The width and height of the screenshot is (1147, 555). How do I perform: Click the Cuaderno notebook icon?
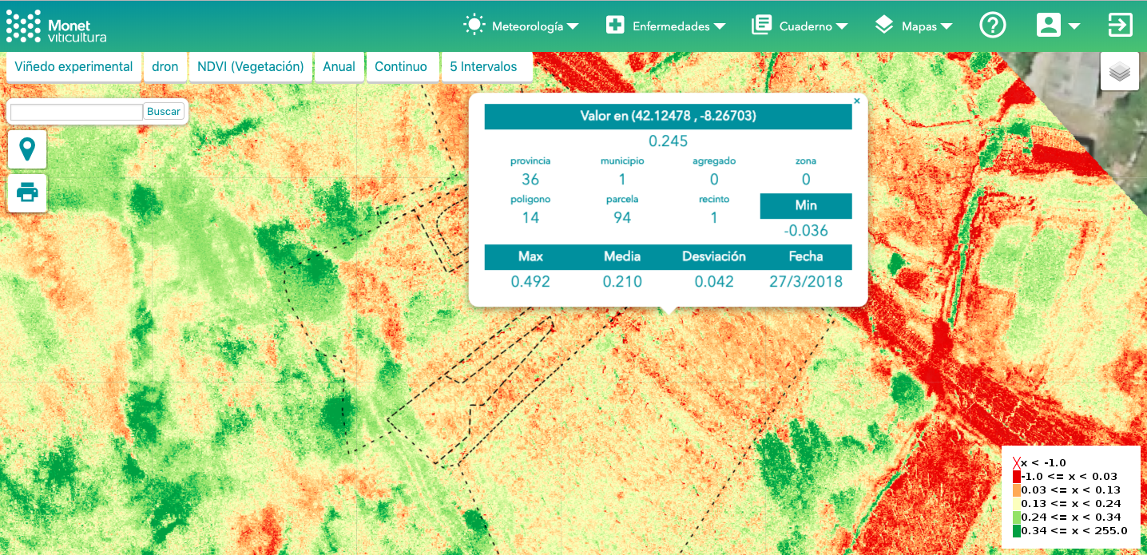tap(762, 26)
